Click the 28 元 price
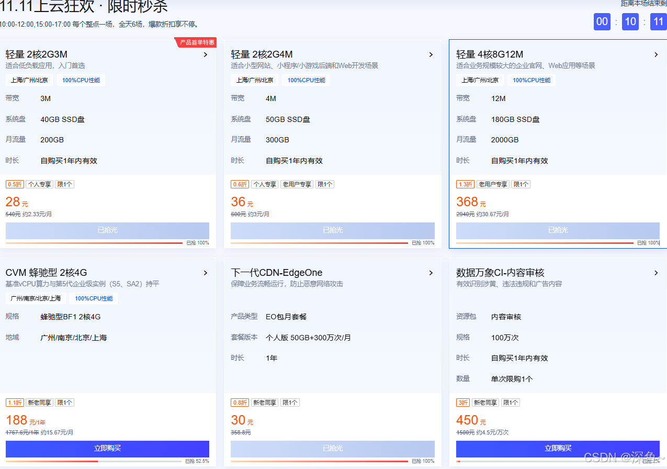Image resolution: width=667 pixels, height=469 pixels. [16, 202]
